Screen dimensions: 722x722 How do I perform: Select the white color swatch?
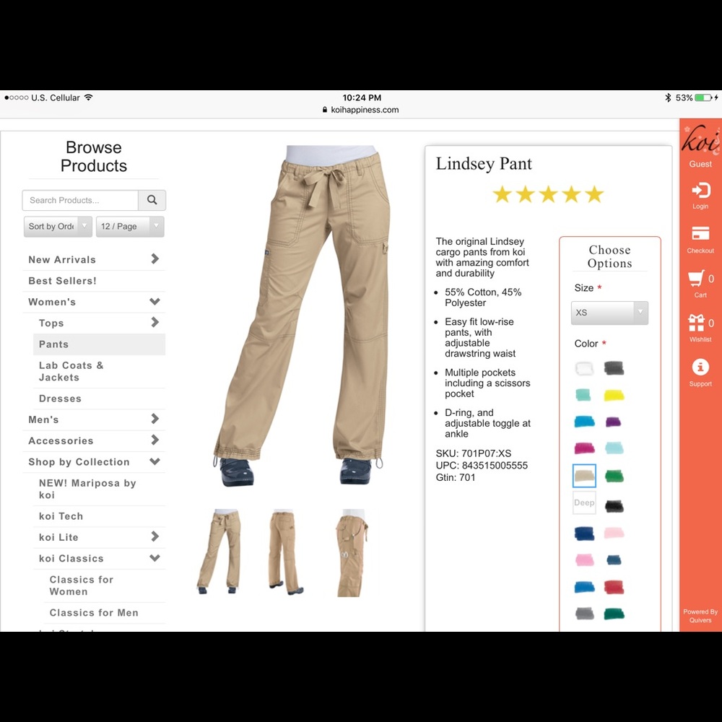click(x=584, y=368)
